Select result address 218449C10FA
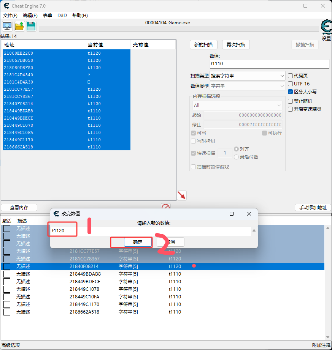 pyautogui.click(x=67, y=132)
